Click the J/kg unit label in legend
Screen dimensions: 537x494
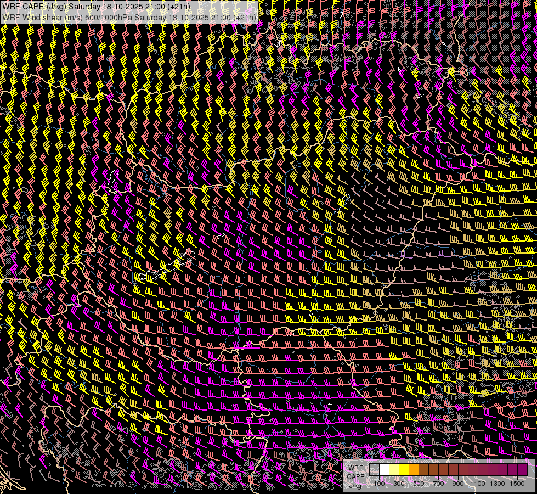click(355, 485)
